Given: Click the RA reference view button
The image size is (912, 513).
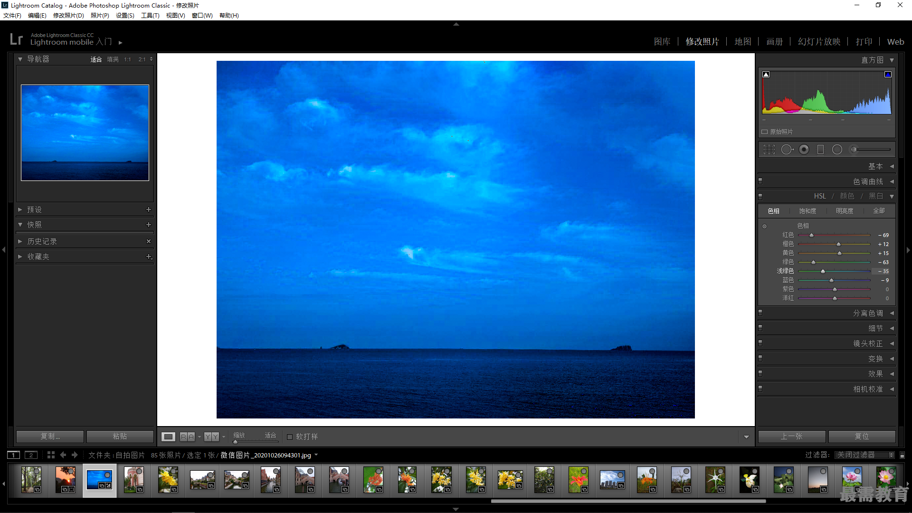Looking at the screenshot, I should pyautogui.click(x=187, y=437).
